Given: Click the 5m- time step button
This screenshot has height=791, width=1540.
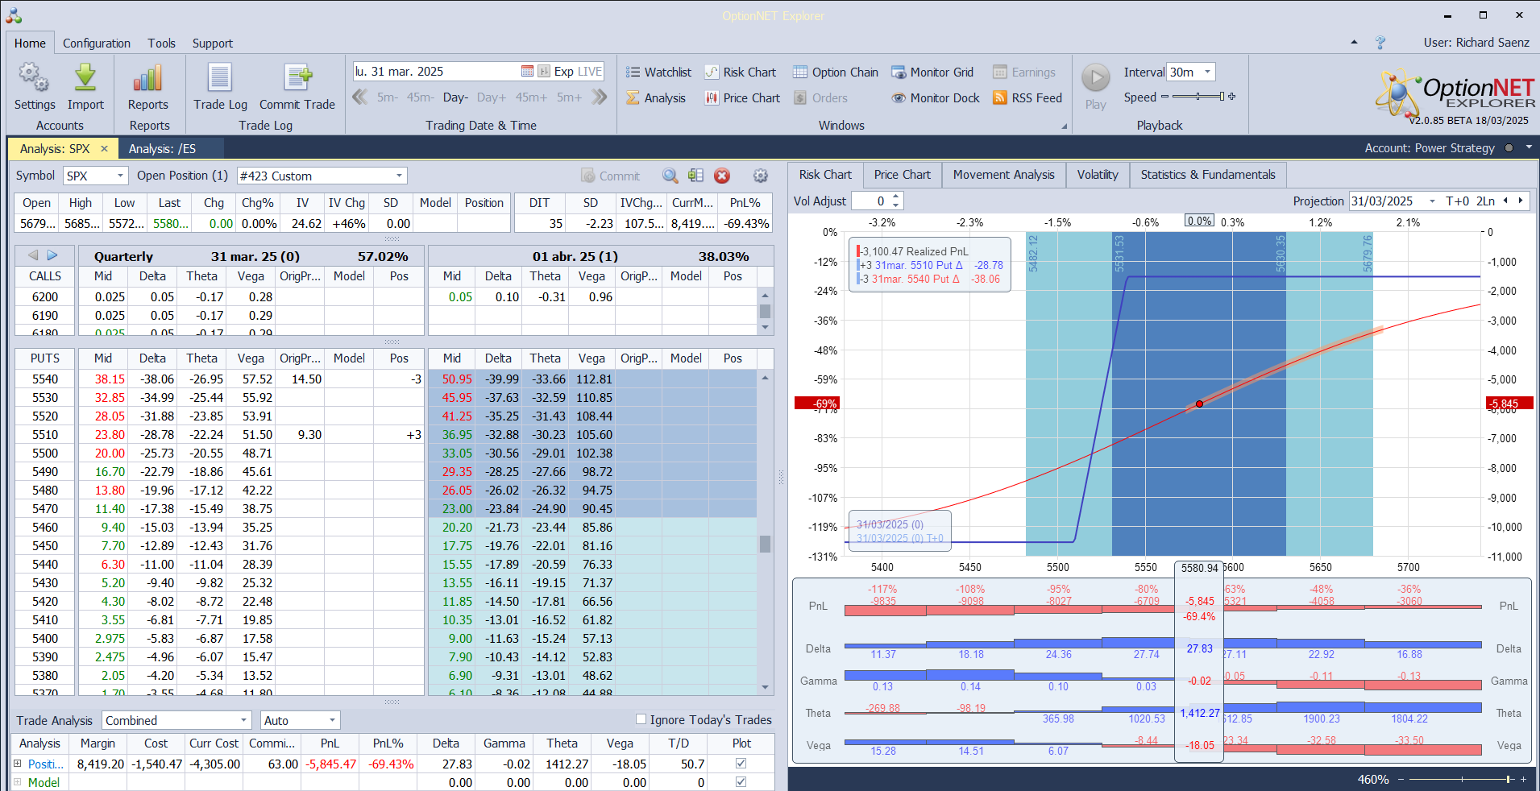Looking at the screenshot, I should pos(388,97).
